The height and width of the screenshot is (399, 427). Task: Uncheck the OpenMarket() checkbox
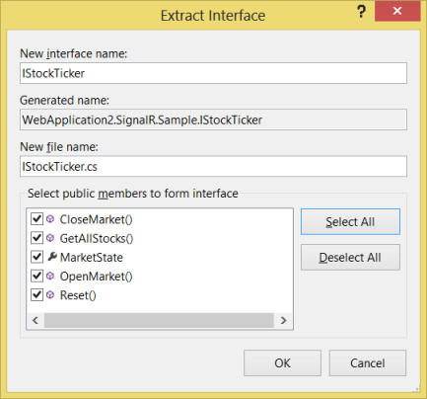(x=36, y=276)
